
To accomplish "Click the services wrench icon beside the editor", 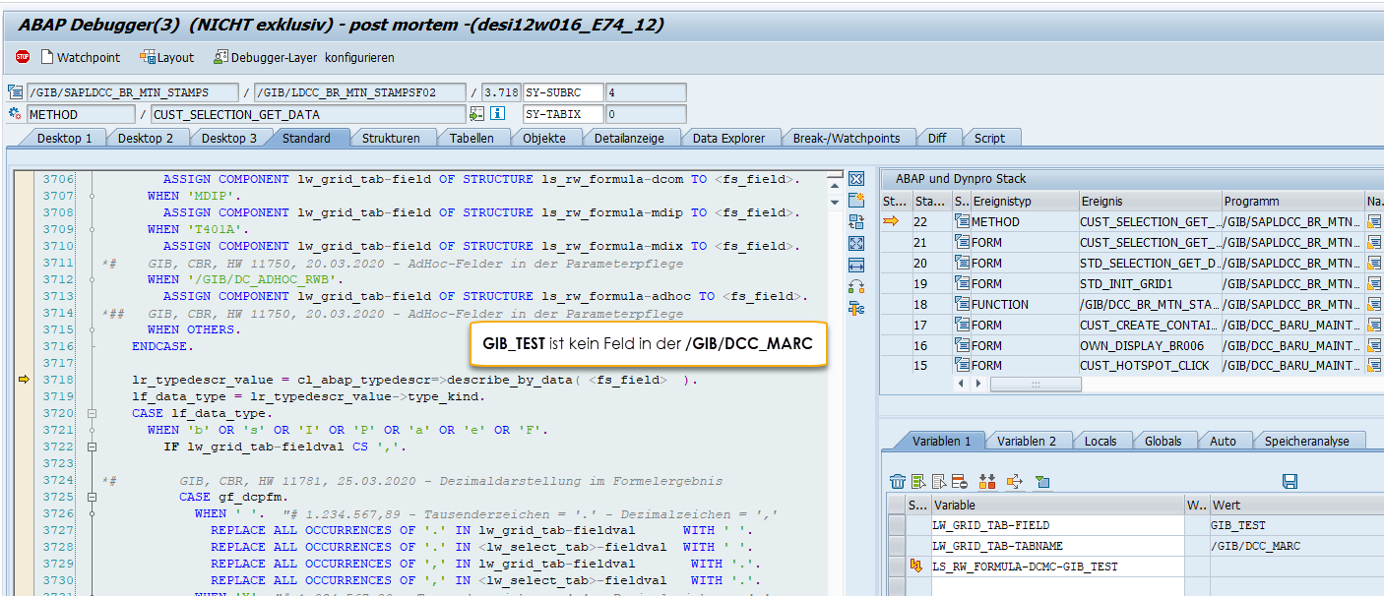I will pos(856,309).
